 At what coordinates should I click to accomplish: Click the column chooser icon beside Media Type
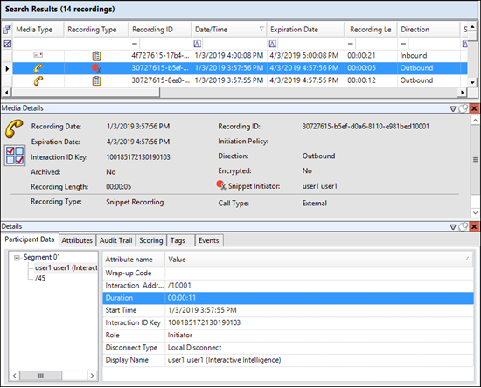coord(7,30)
